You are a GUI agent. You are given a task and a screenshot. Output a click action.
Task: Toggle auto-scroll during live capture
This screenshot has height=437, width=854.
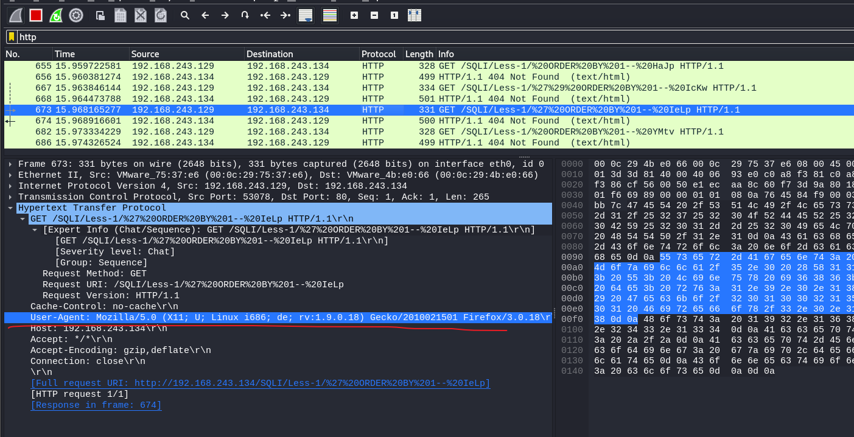[305, 15]
